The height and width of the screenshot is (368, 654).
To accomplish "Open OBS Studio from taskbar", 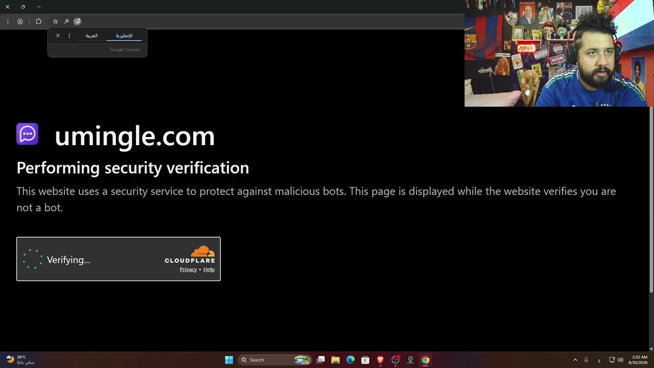I will pos(395,360).
